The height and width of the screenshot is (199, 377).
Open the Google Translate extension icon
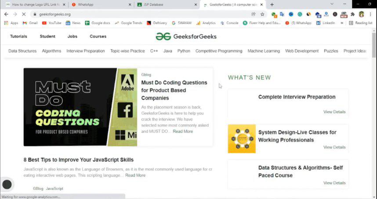(282, 14)
